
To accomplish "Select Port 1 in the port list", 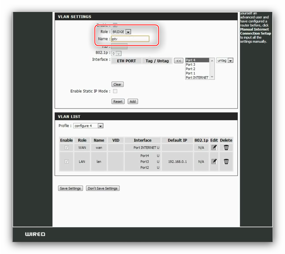I will pyautogui.click(x=197, y=73).
